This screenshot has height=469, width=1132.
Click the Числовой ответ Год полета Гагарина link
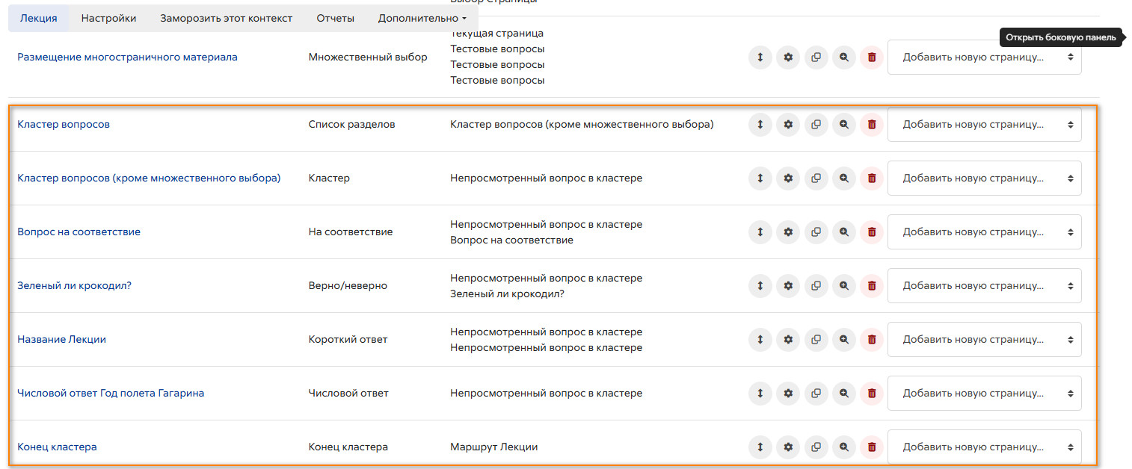111,394
